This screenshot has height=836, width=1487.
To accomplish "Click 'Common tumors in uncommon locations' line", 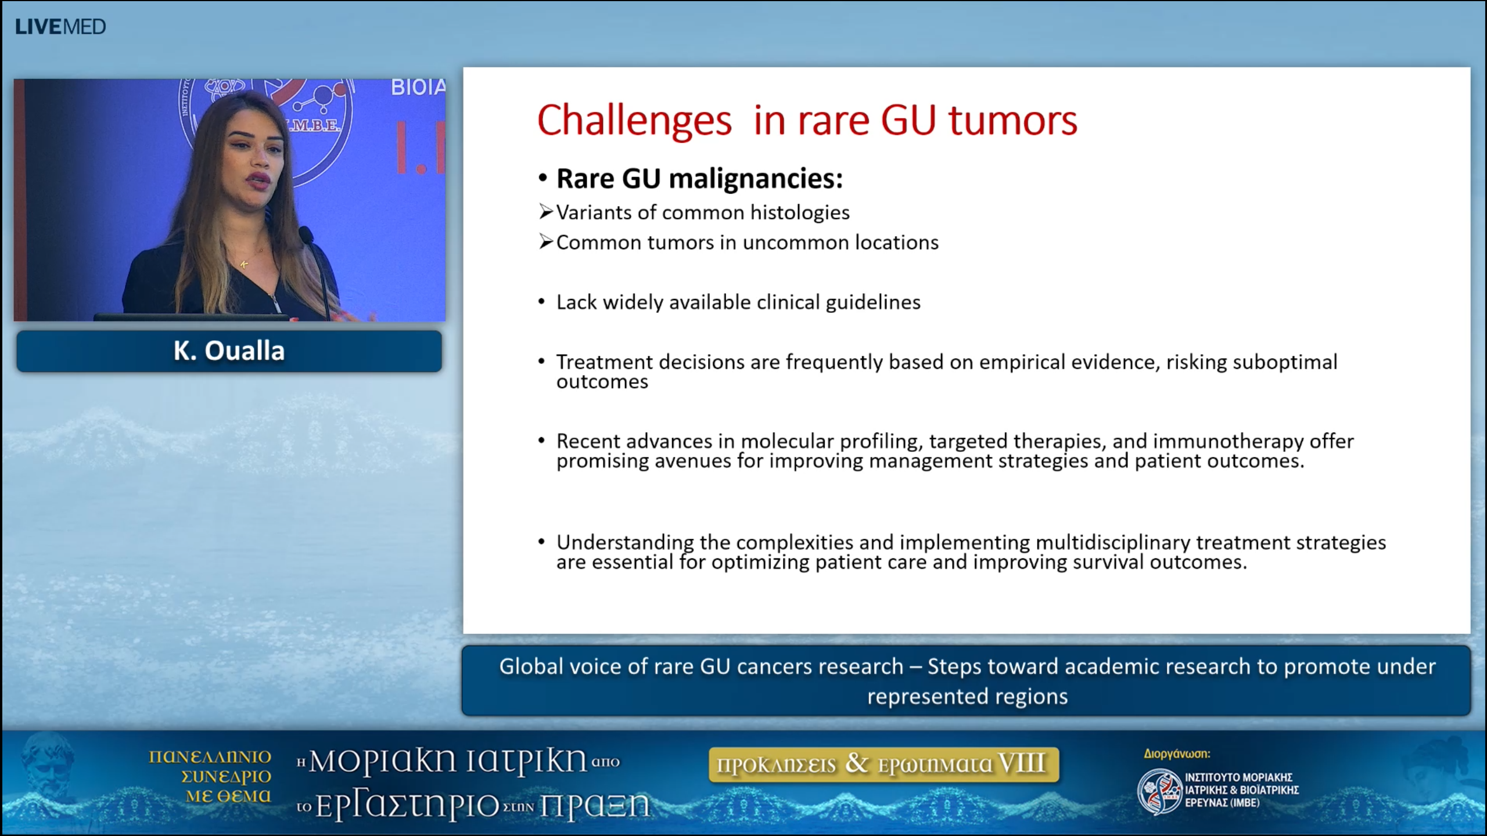I will click(x=747, y=242).
